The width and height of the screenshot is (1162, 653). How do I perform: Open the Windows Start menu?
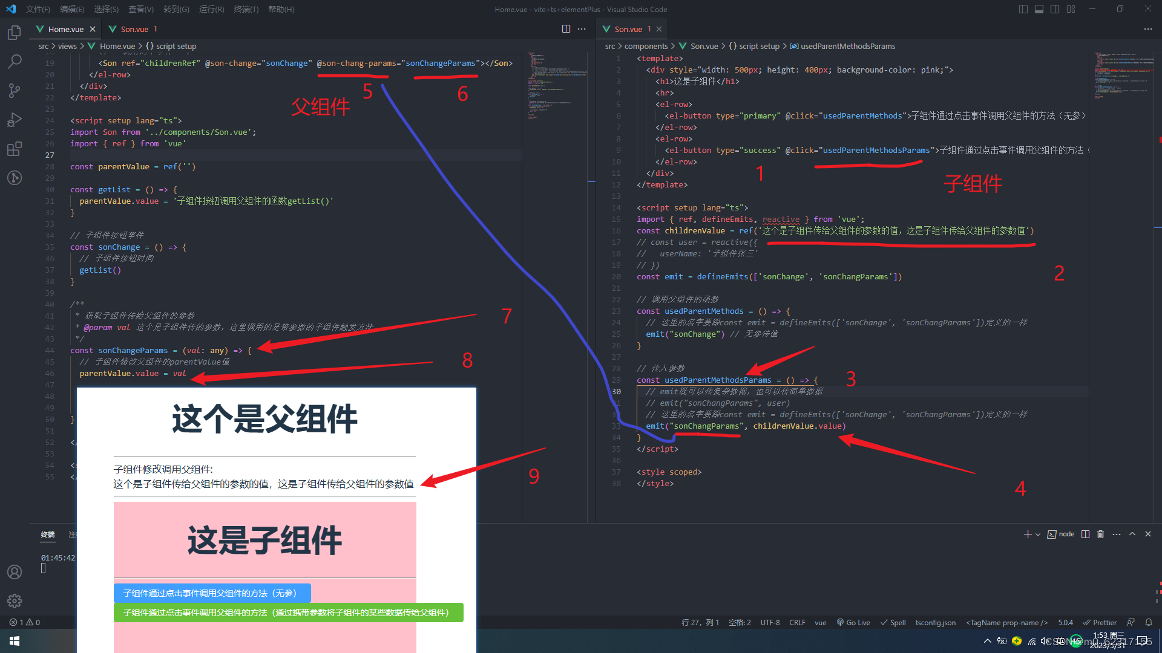[x=15, y=641]
